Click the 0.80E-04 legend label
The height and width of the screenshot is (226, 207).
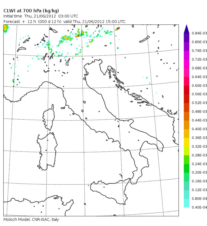[x=199, y=199]
